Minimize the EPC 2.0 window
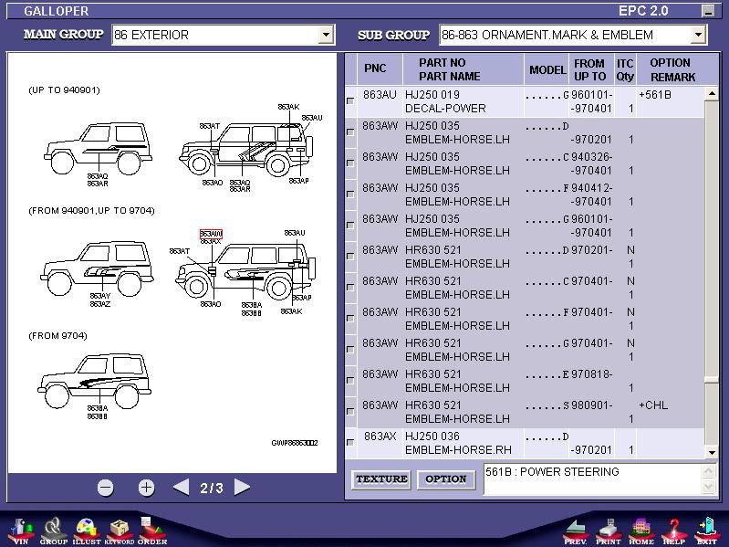729x547 pixels. [708, 11]
